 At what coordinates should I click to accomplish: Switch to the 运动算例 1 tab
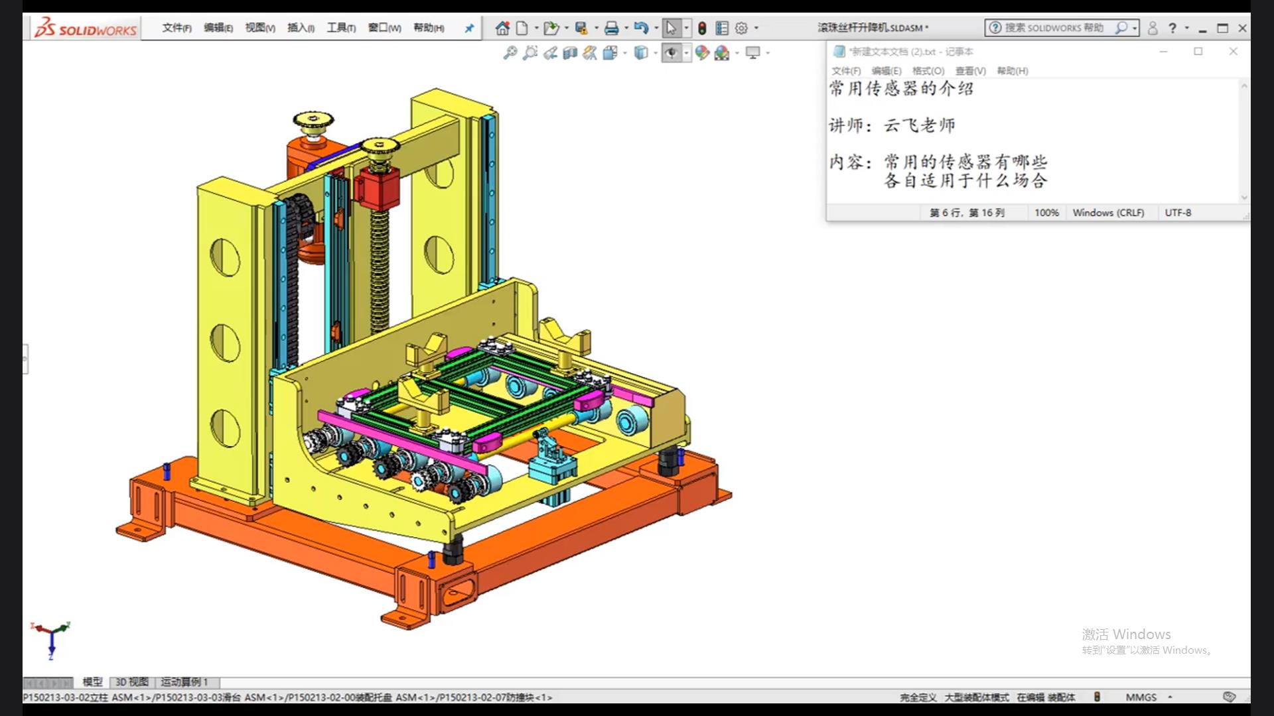click(184, 682)
